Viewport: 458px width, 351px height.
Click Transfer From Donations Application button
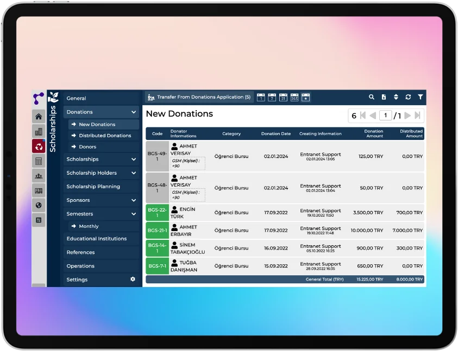(x=199, y=97)
